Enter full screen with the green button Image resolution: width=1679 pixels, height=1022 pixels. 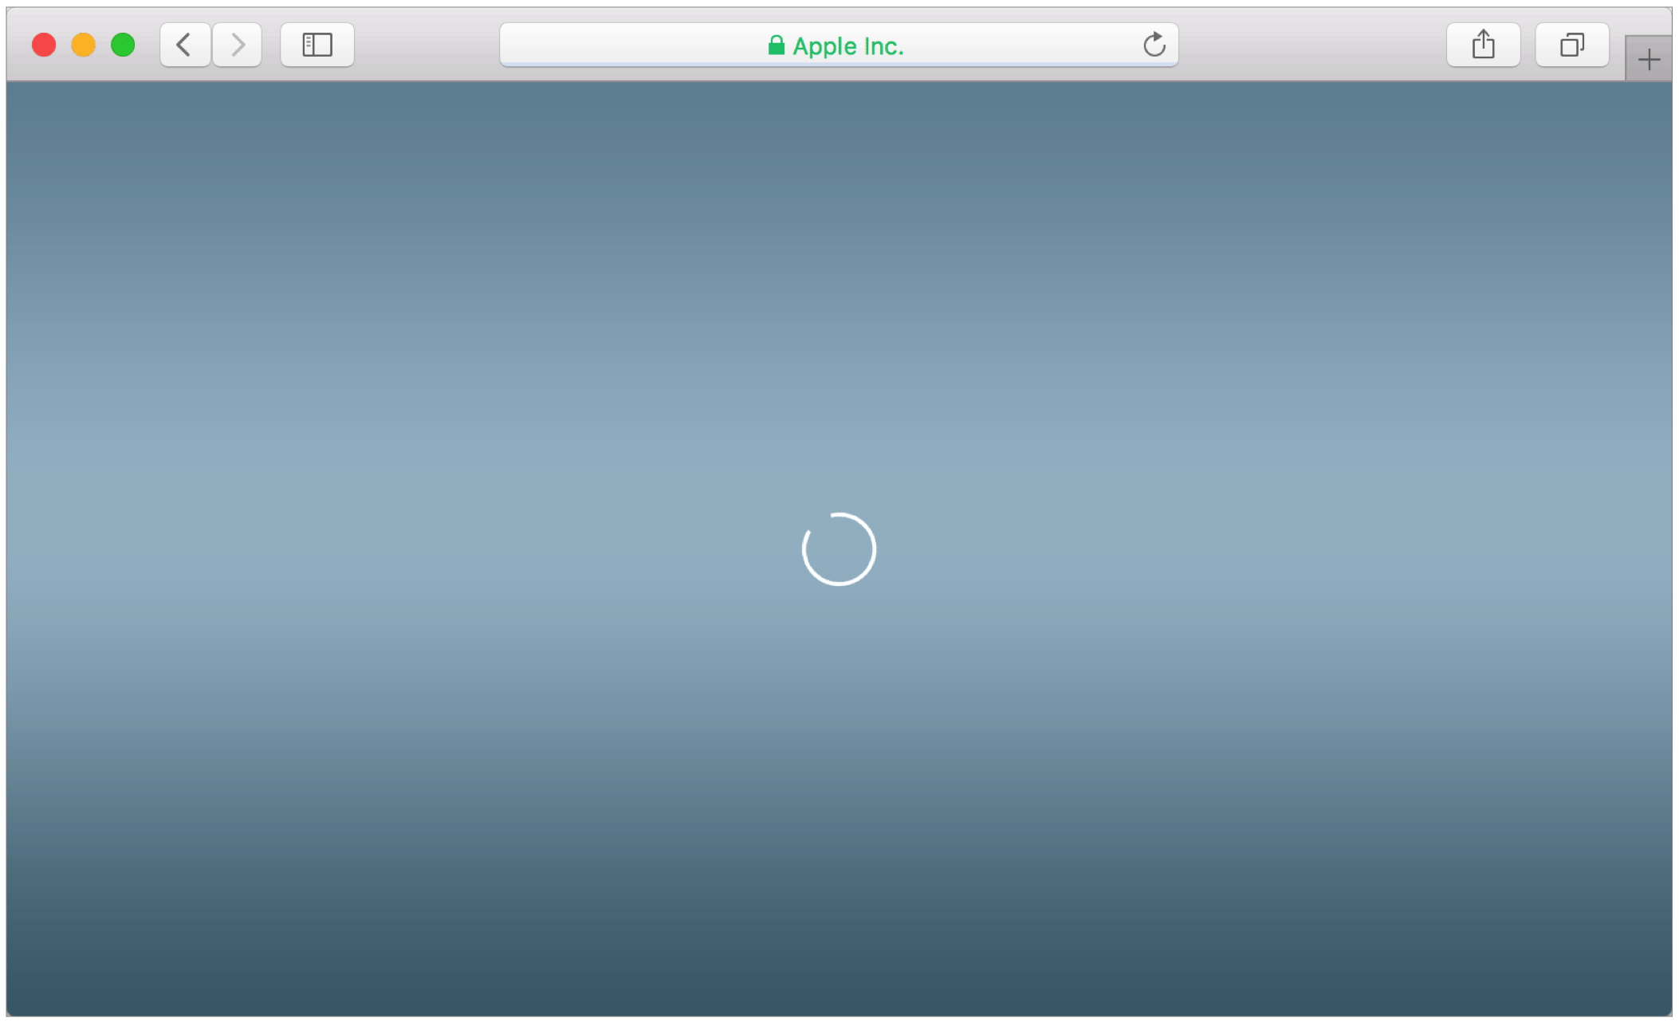coord(123,45)
